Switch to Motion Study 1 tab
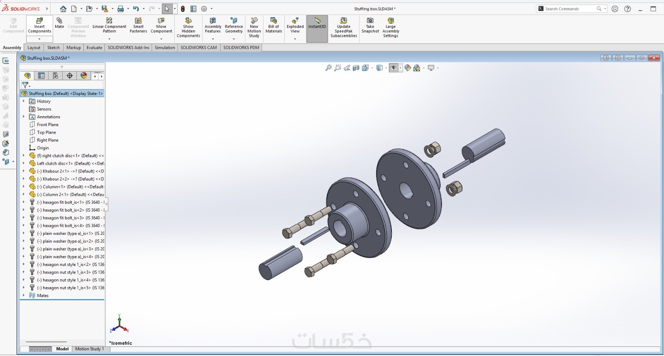The image size is (664, 356). [x=89, y=349]
